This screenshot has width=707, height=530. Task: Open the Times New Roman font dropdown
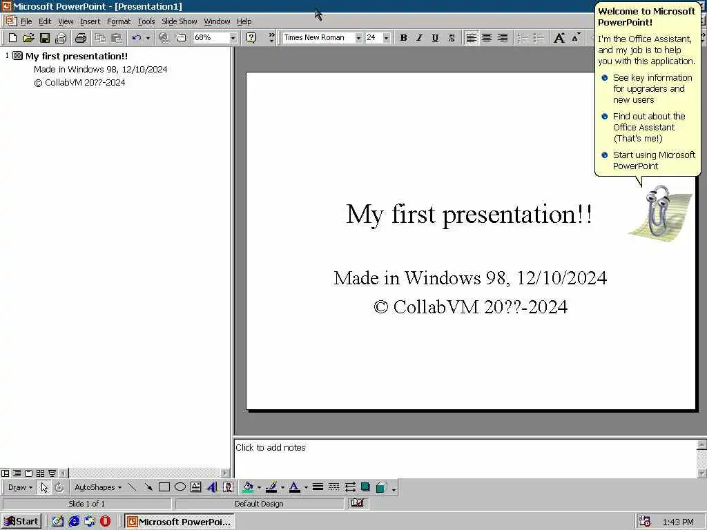pyautogui.click(x=358, y=38)
